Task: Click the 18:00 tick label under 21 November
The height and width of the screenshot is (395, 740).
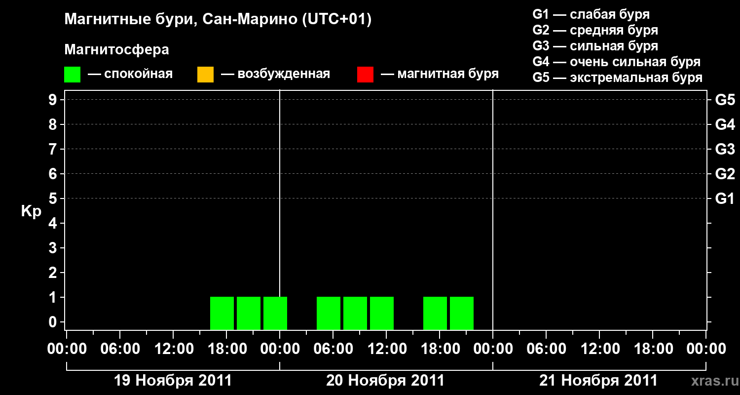Action: click(x=653, y=349)
